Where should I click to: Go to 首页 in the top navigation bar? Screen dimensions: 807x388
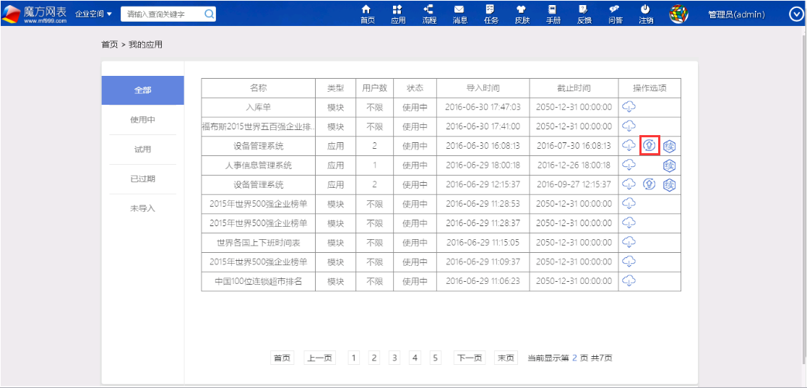(x=367, y=14)
